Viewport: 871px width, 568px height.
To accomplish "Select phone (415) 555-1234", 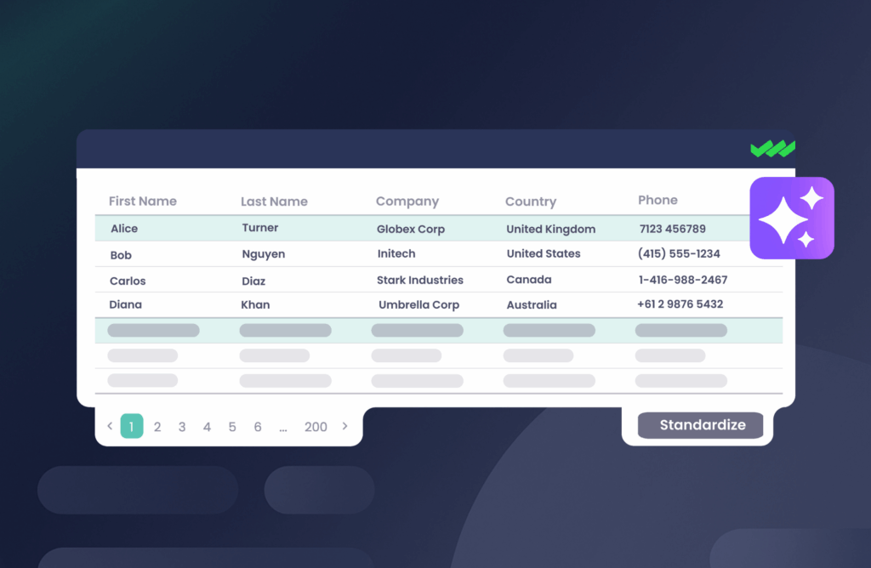I will [679, 253].
